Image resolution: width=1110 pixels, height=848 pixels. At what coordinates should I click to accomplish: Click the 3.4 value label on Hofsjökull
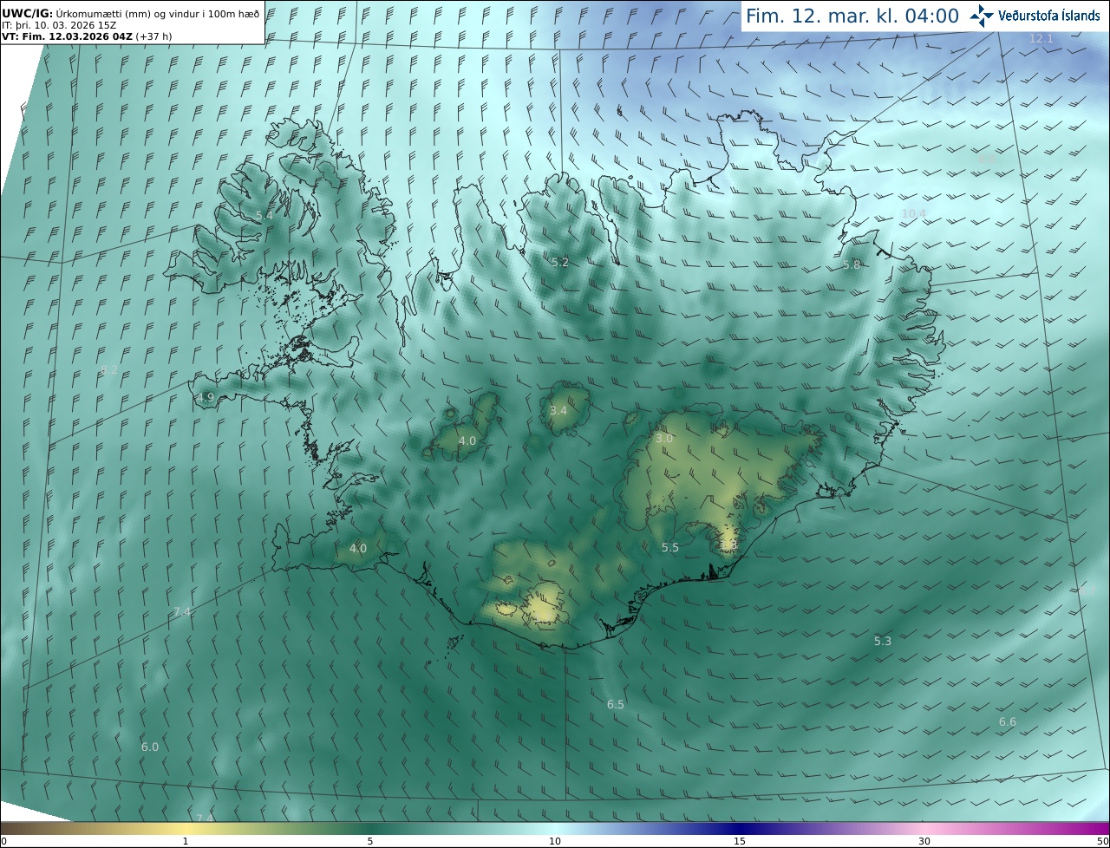click(x=558, y=410)
